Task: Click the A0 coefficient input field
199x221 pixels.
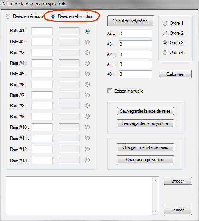Action: coord(135,74)
